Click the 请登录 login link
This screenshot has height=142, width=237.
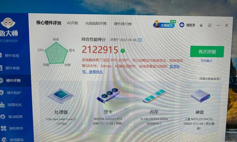(x=190, y=25)
